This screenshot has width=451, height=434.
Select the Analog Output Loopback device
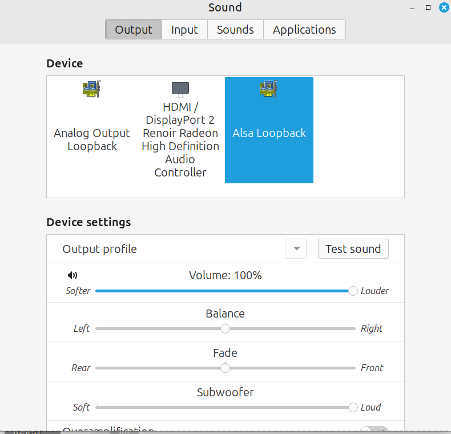click(92, 130)
